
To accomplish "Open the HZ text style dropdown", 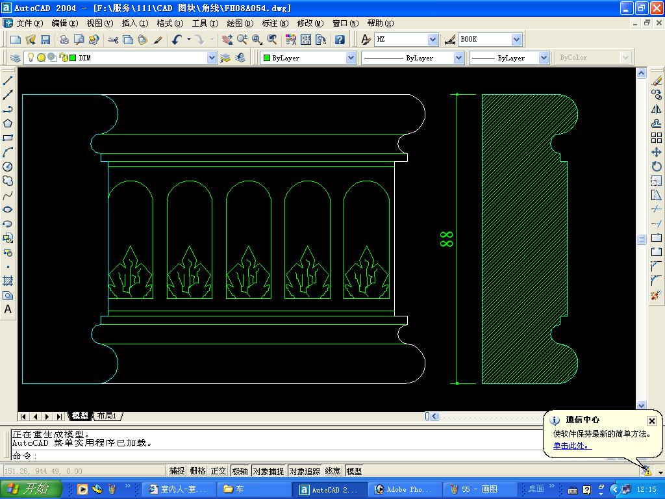I will pyautogui.click(x=432, y=40).
